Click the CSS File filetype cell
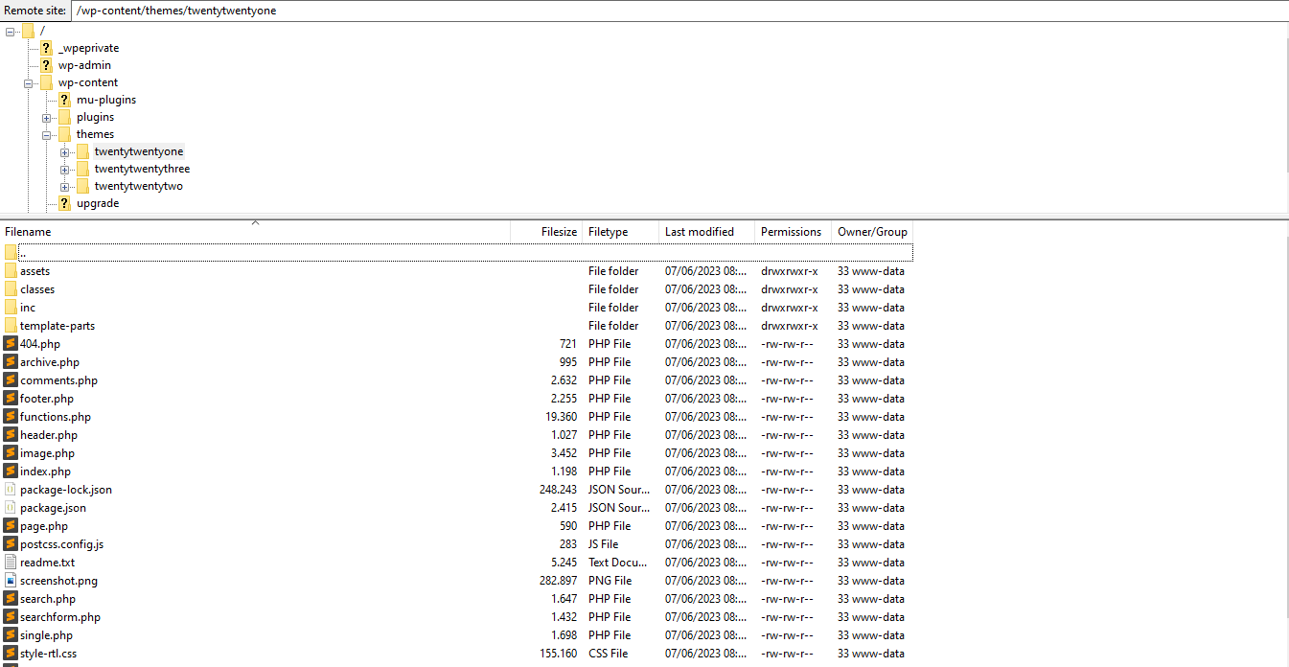The width and height of the screenshot is (1289, 667). click(x=609, y=654)
